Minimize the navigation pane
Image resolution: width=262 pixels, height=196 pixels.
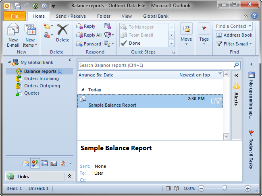[70, 60]
